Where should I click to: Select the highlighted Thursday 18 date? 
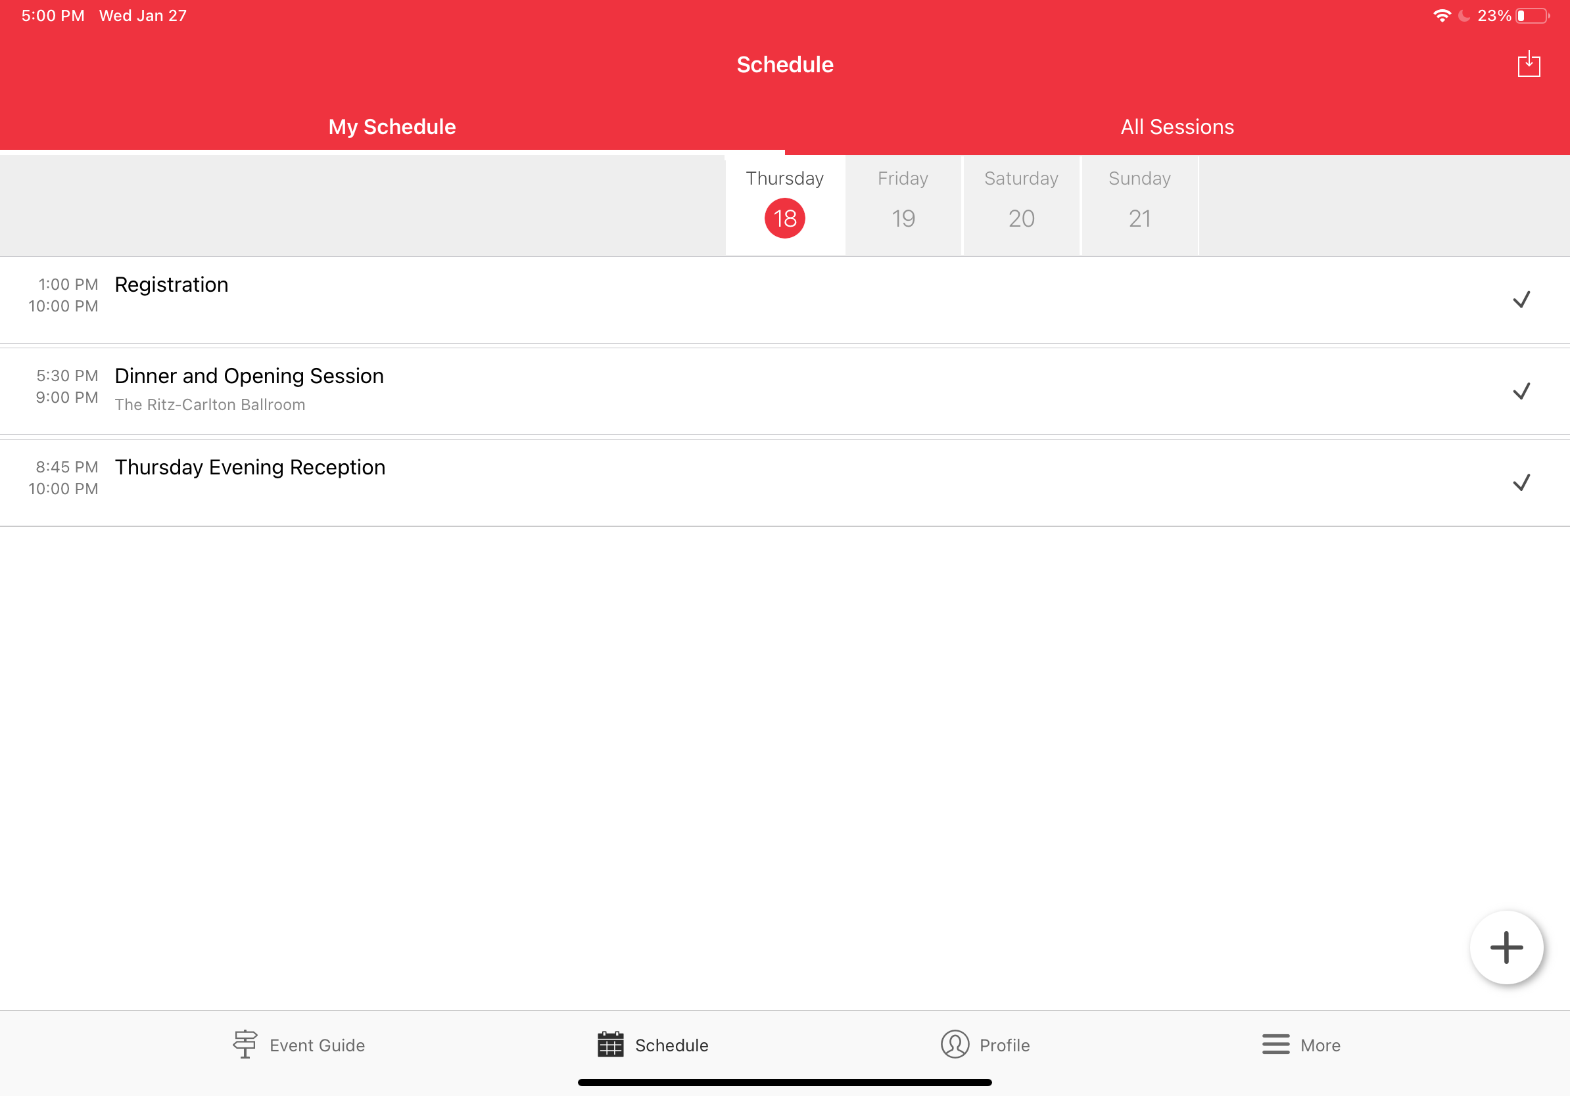(784, 205)
